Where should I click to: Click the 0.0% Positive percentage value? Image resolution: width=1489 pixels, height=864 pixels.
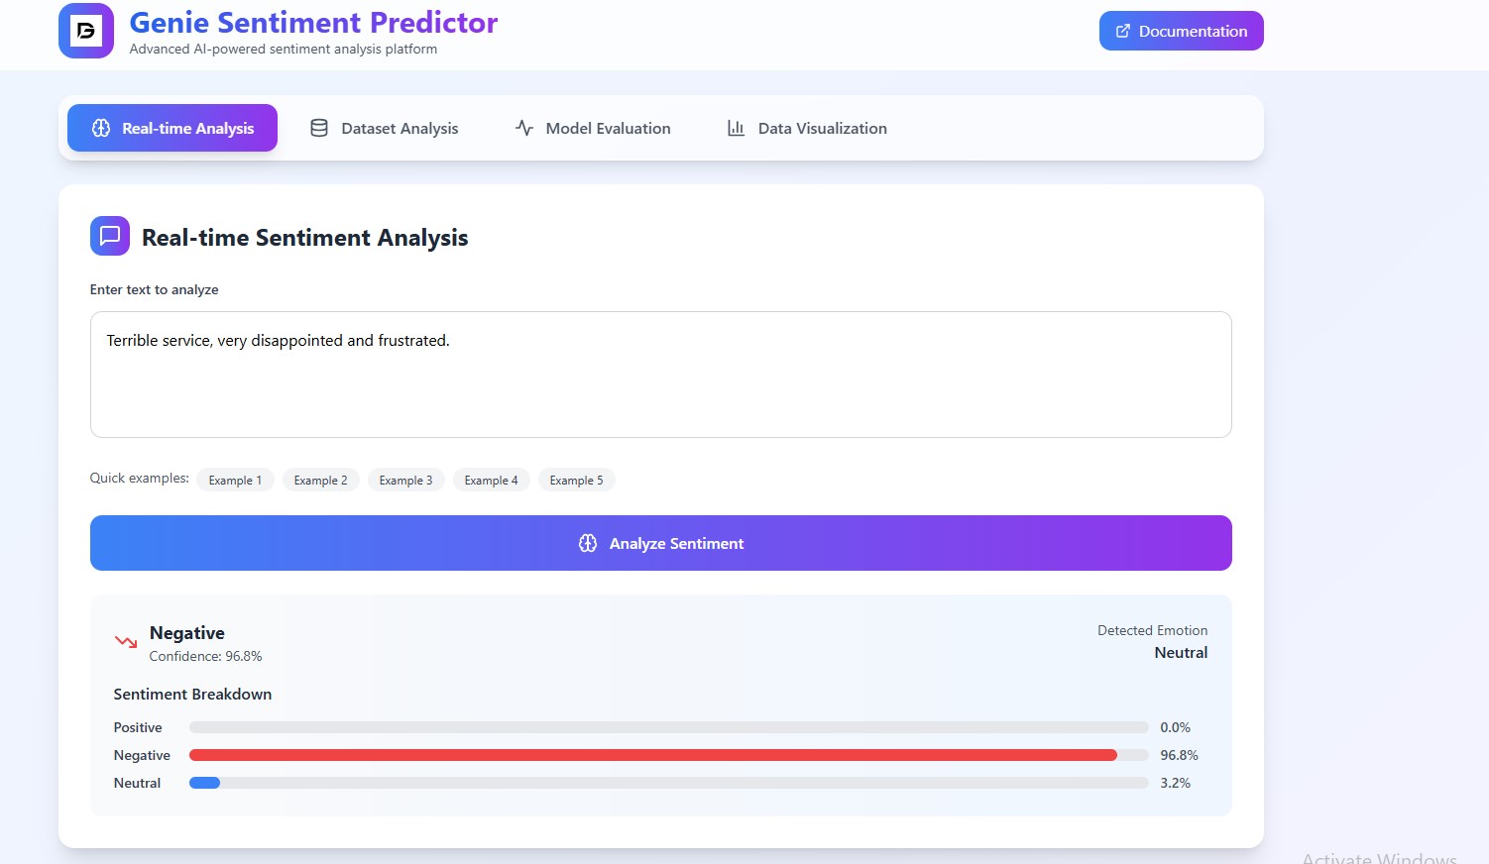click(1175, 727)
